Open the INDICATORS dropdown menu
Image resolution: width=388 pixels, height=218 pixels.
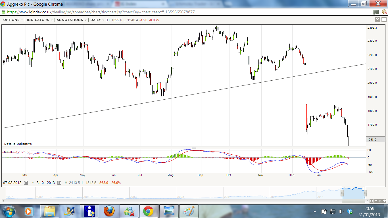pos(40,20)
